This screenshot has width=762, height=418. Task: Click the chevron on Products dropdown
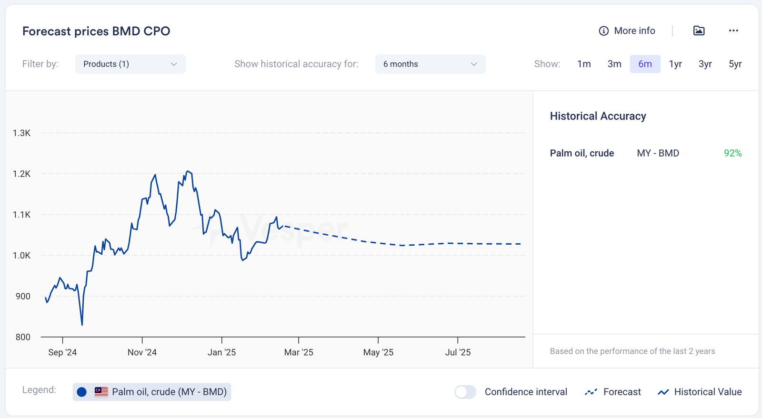(174, 64)
